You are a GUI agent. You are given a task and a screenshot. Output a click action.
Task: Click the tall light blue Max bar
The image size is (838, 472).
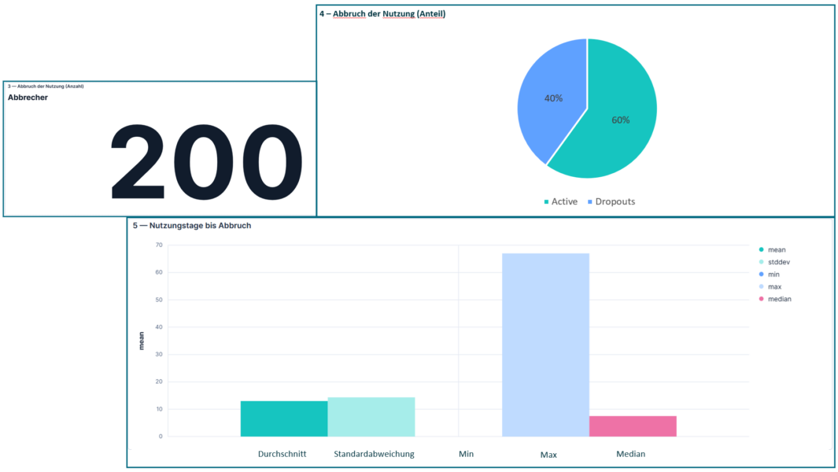click(x=545, y=345)
